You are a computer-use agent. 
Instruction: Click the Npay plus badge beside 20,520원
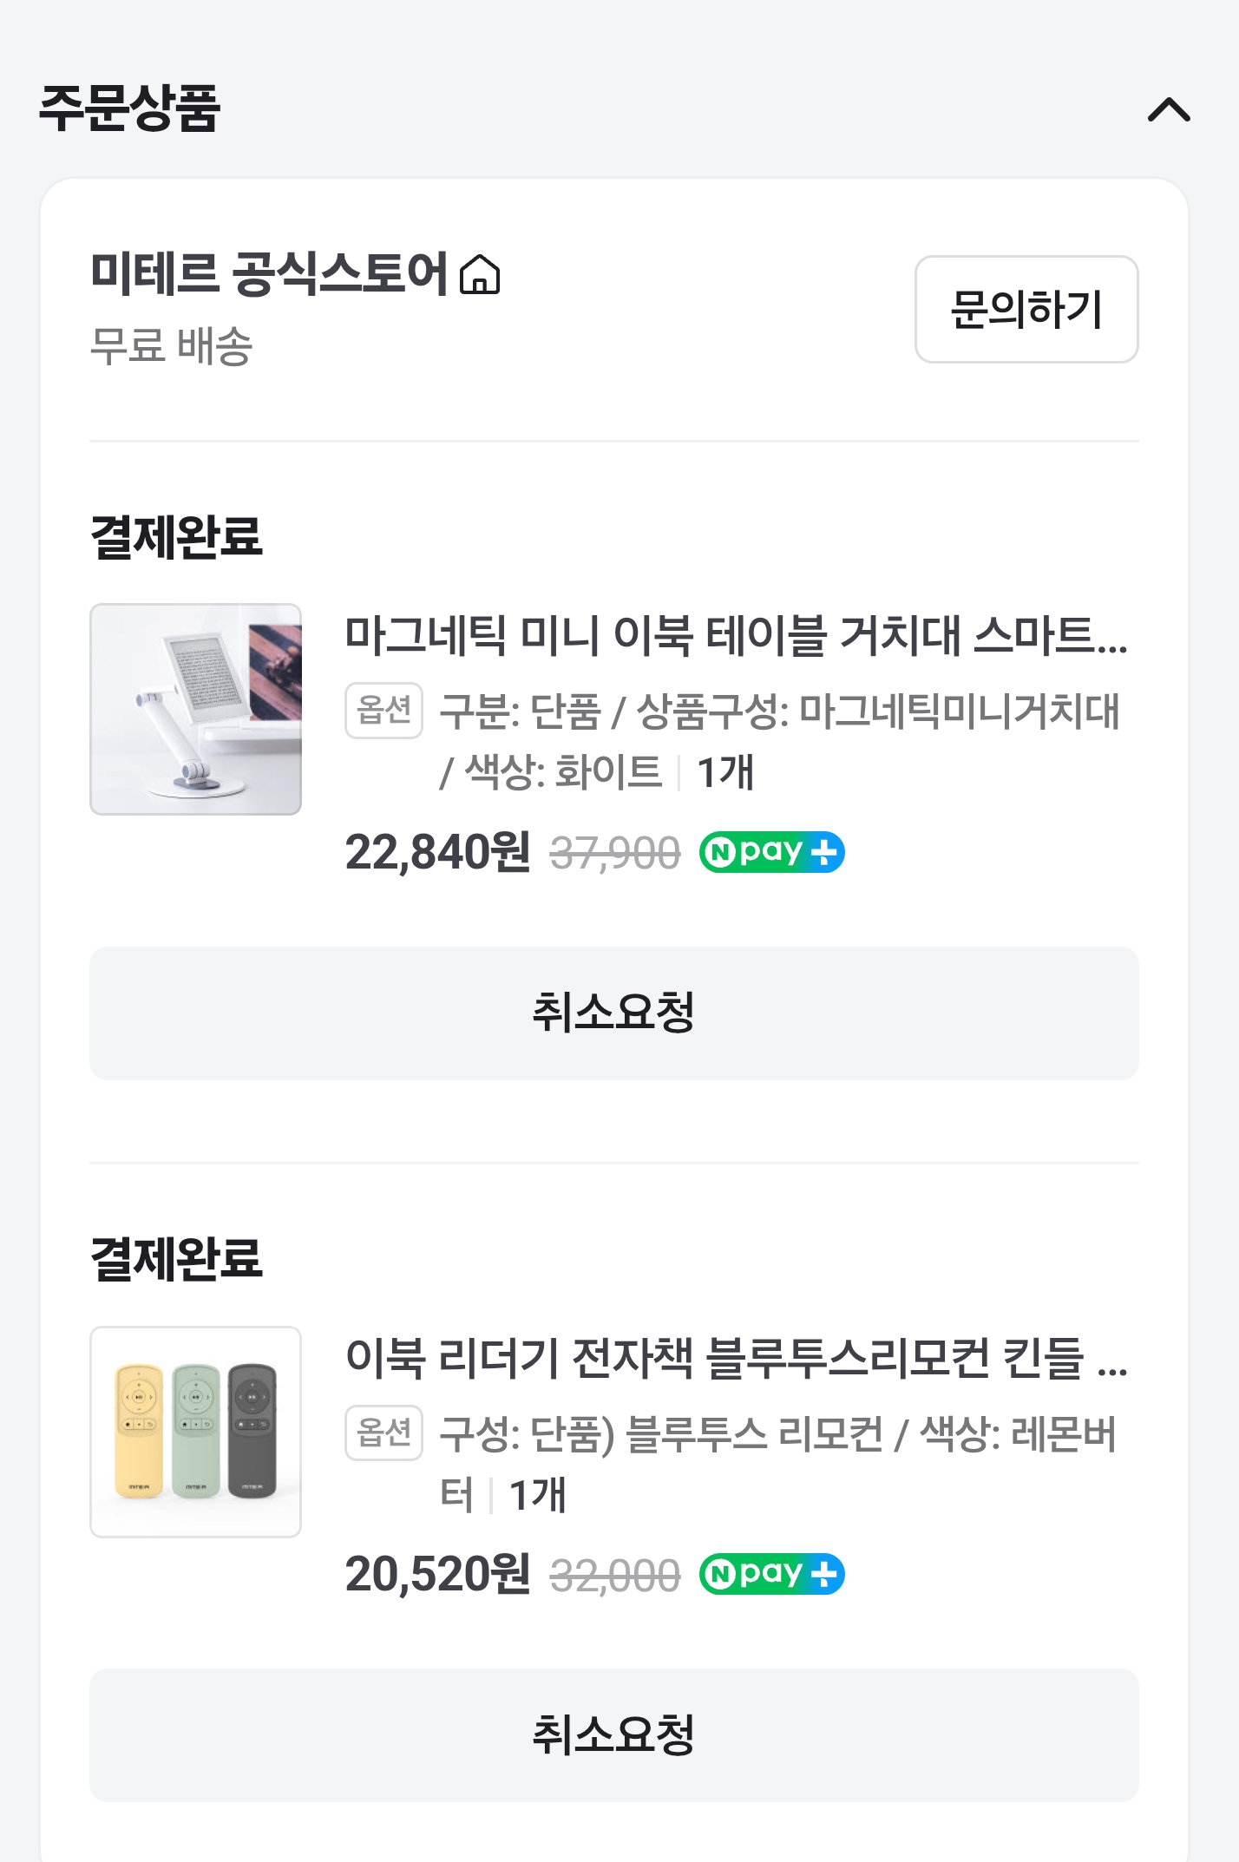772,1574
